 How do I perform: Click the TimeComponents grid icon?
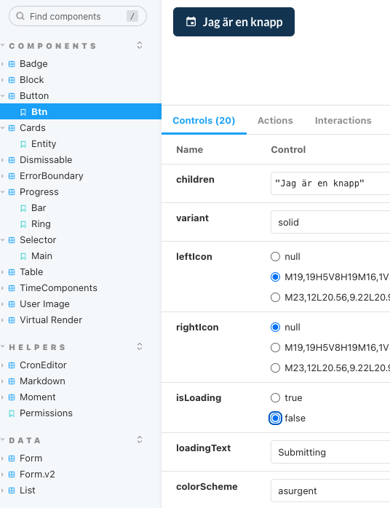pos(12,288)
